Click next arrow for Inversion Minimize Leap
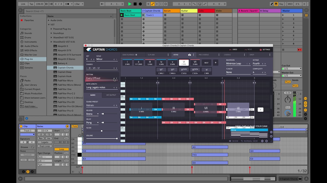Image resolution: width=327 pixels, height=183 pixels. coord(250,64)
